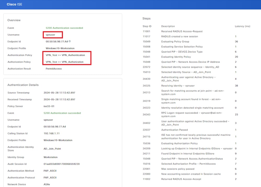Click the 'Latency (ms)' column header

242,26
